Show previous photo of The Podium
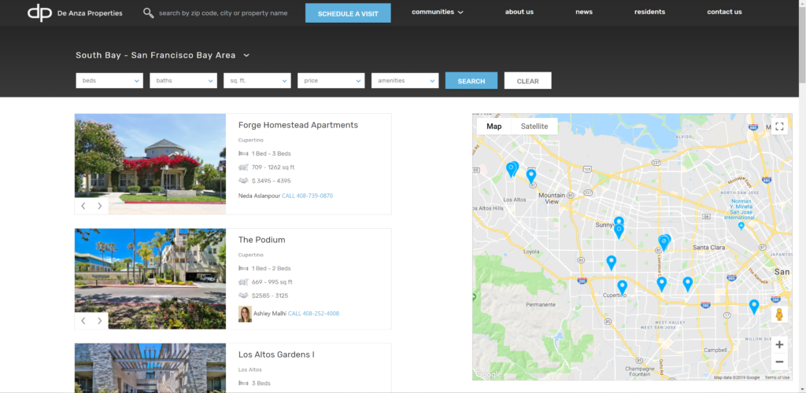806x393 pixels. 83,321
